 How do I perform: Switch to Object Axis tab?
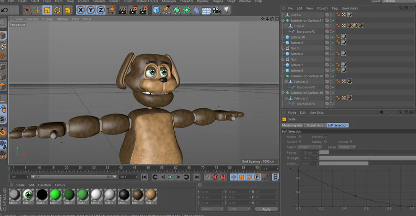click(x=315, y=125)
